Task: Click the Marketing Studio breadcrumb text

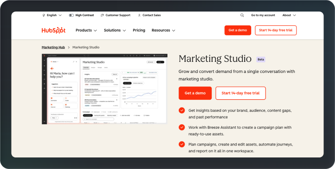Action: pos(86,47)
